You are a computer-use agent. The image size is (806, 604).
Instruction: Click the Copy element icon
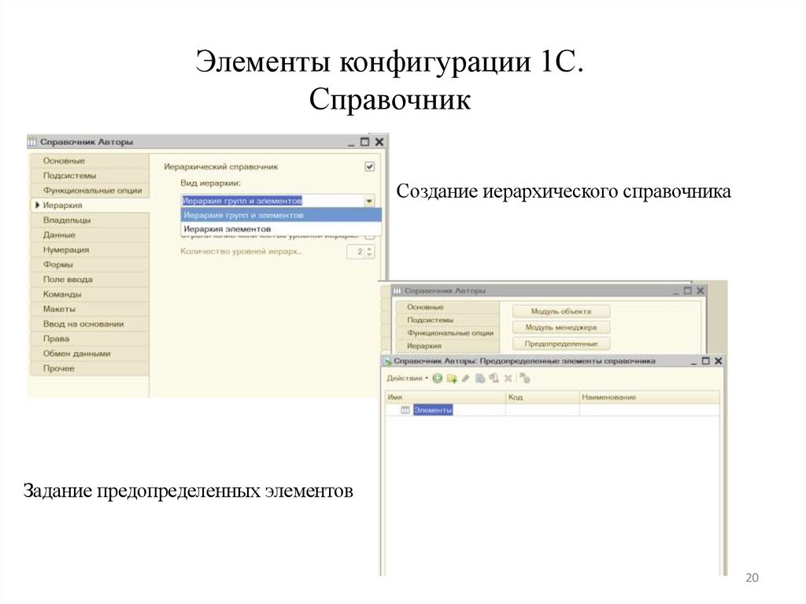tap(480, 379)
